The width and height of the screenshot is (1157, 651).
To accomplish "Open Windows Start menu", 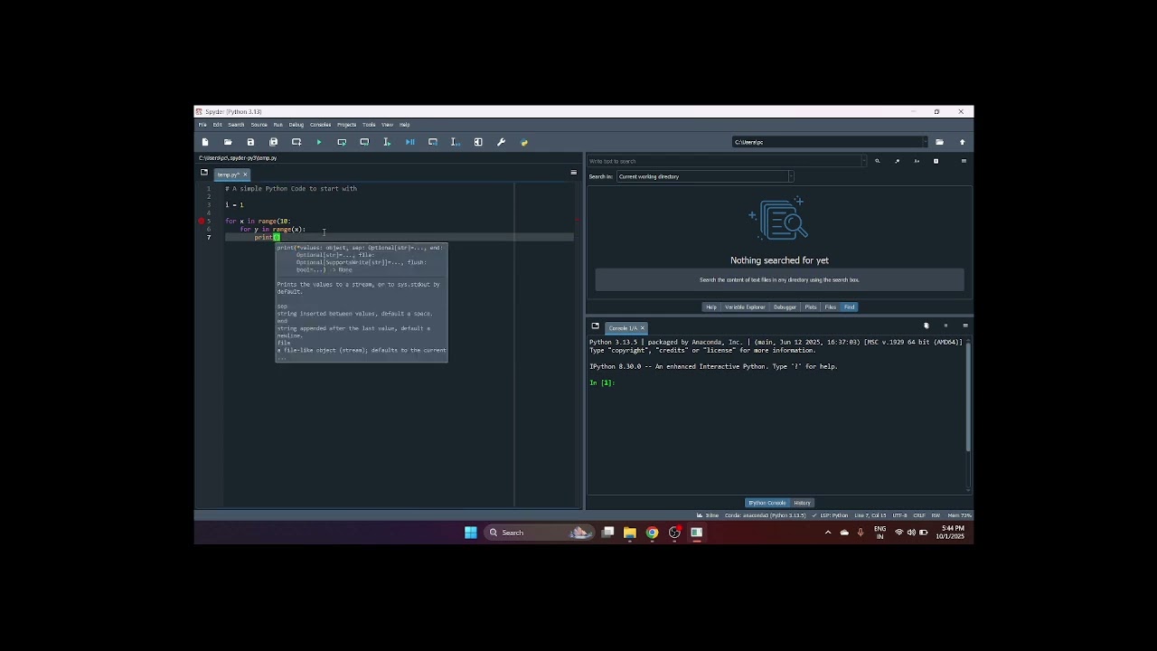I will [x=471, y=533].
